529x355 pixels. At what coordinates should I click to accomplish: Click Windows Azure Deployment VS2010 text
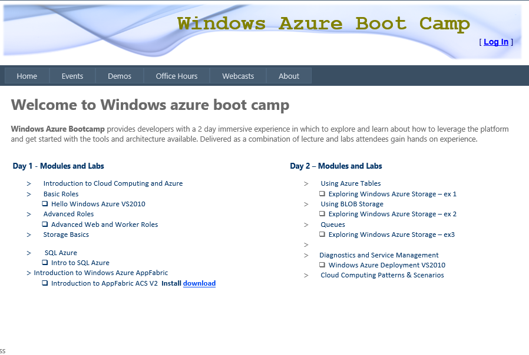click(x=387, y=265)
